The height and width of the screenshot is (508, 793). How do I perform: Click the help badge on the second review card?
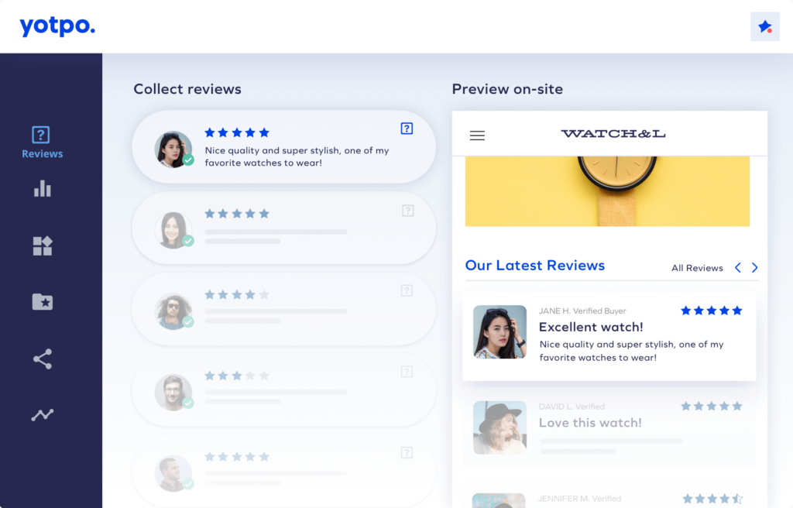click(408, 210)
